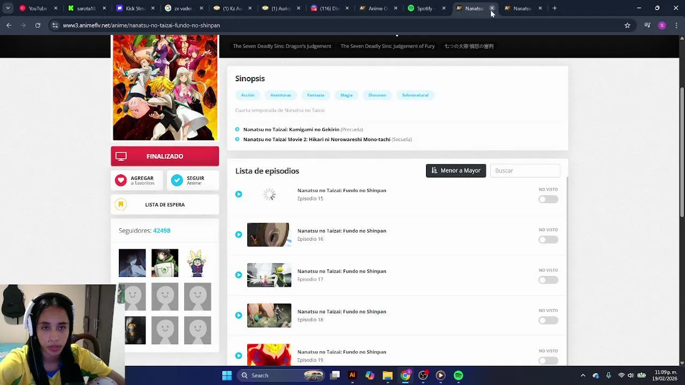The width and height of the screenshot is (685, 385).
Task: Click the microphone icon in system tray
Action: [608, 375]
